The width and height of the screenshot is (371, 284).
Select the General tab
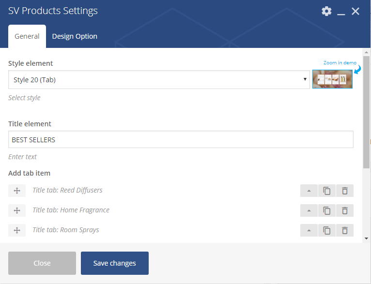[27, 36]
